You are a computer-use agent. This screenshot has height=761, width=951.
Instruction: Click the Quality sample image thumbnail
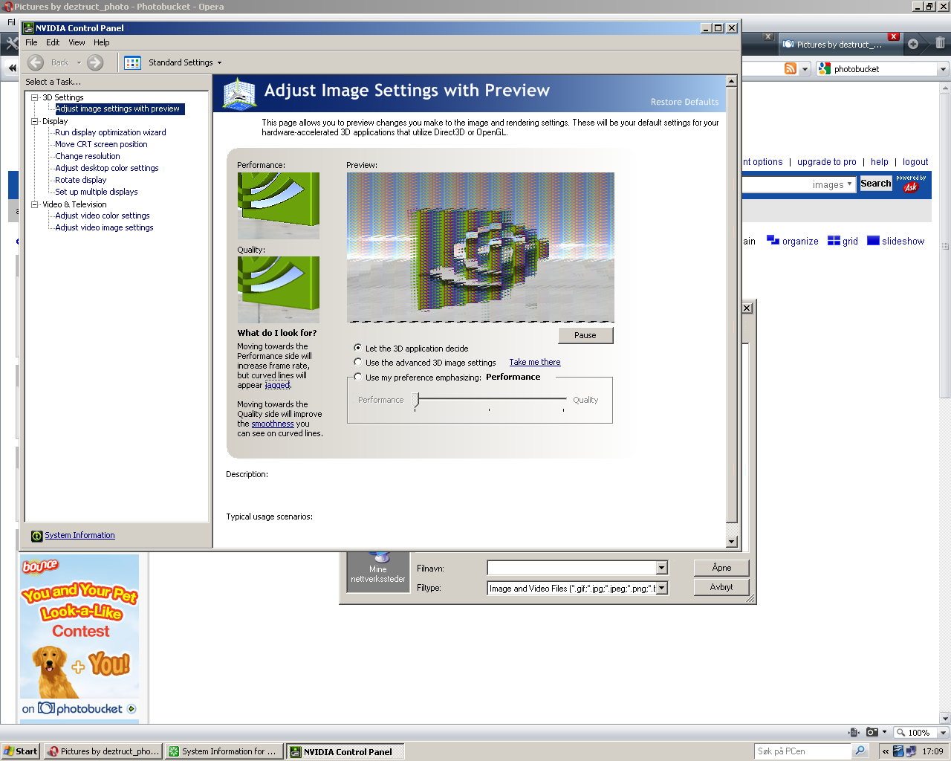(279, 290)
